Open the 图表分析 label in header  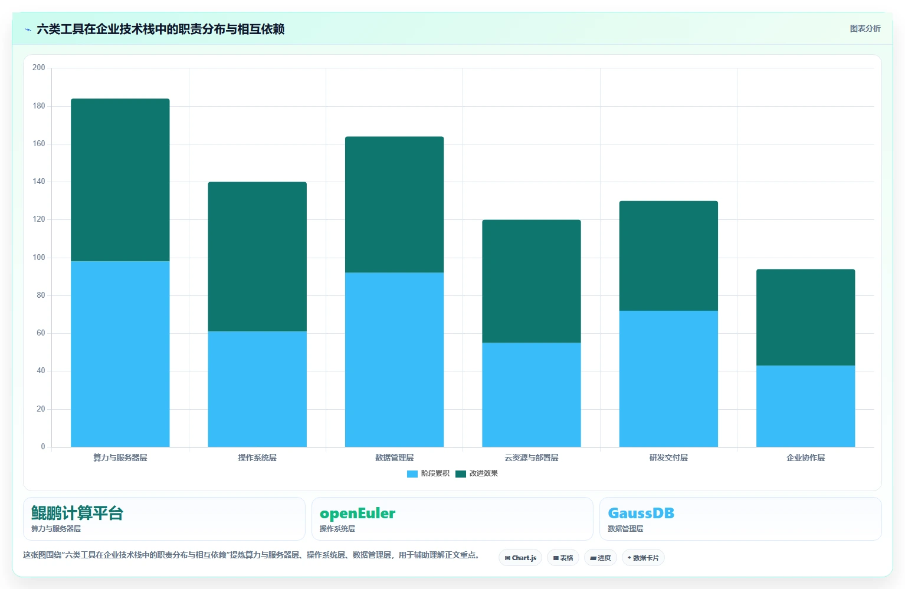[x=865, y=28]
